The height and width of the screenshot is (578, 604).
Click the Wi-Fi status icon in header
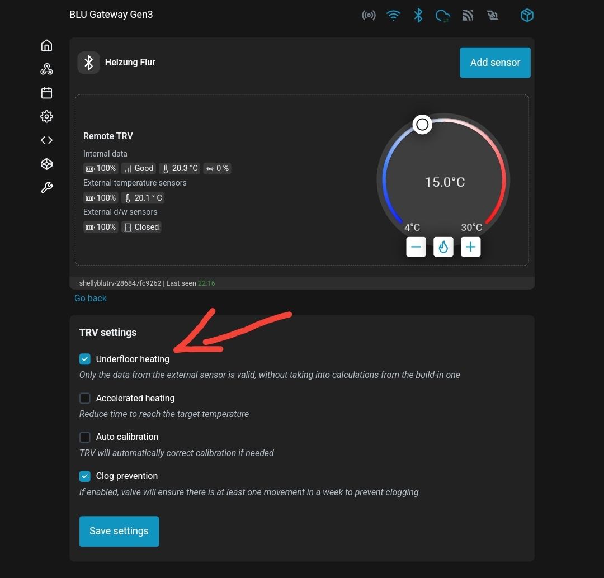pos(394,15)
